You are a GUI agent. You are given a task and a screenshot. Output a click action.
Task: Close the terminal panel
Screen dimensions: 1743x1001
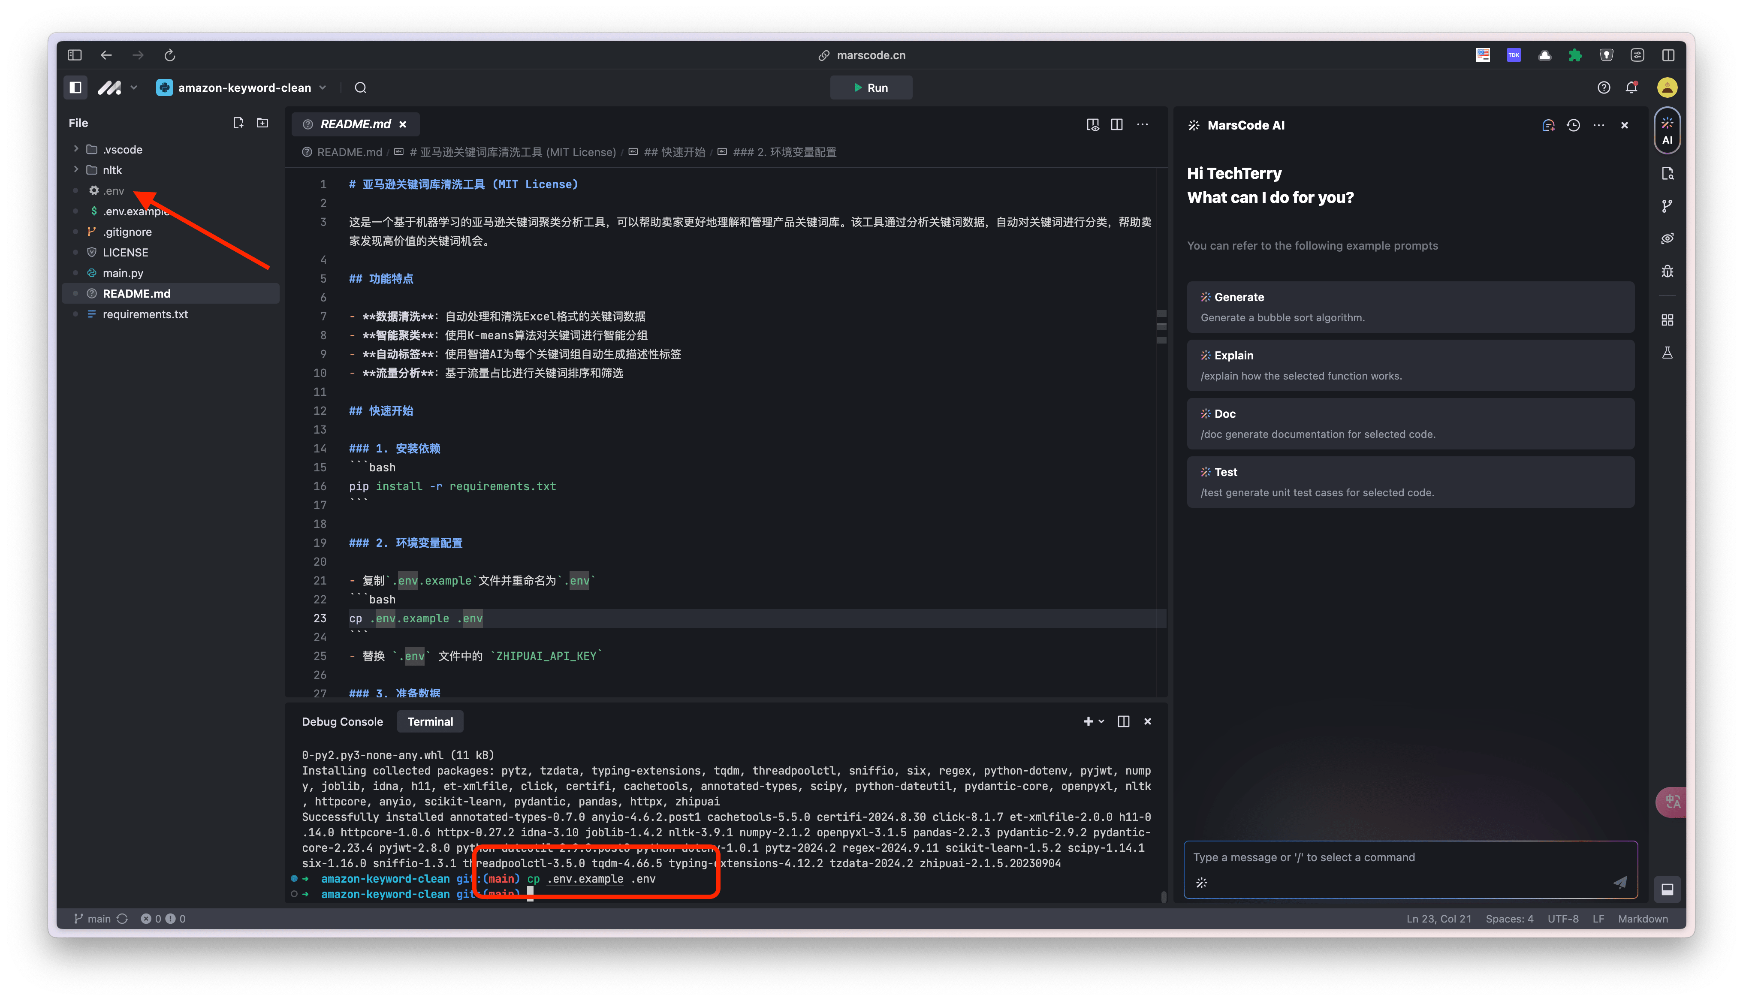pyautogui.click(x=1148, y=721)
